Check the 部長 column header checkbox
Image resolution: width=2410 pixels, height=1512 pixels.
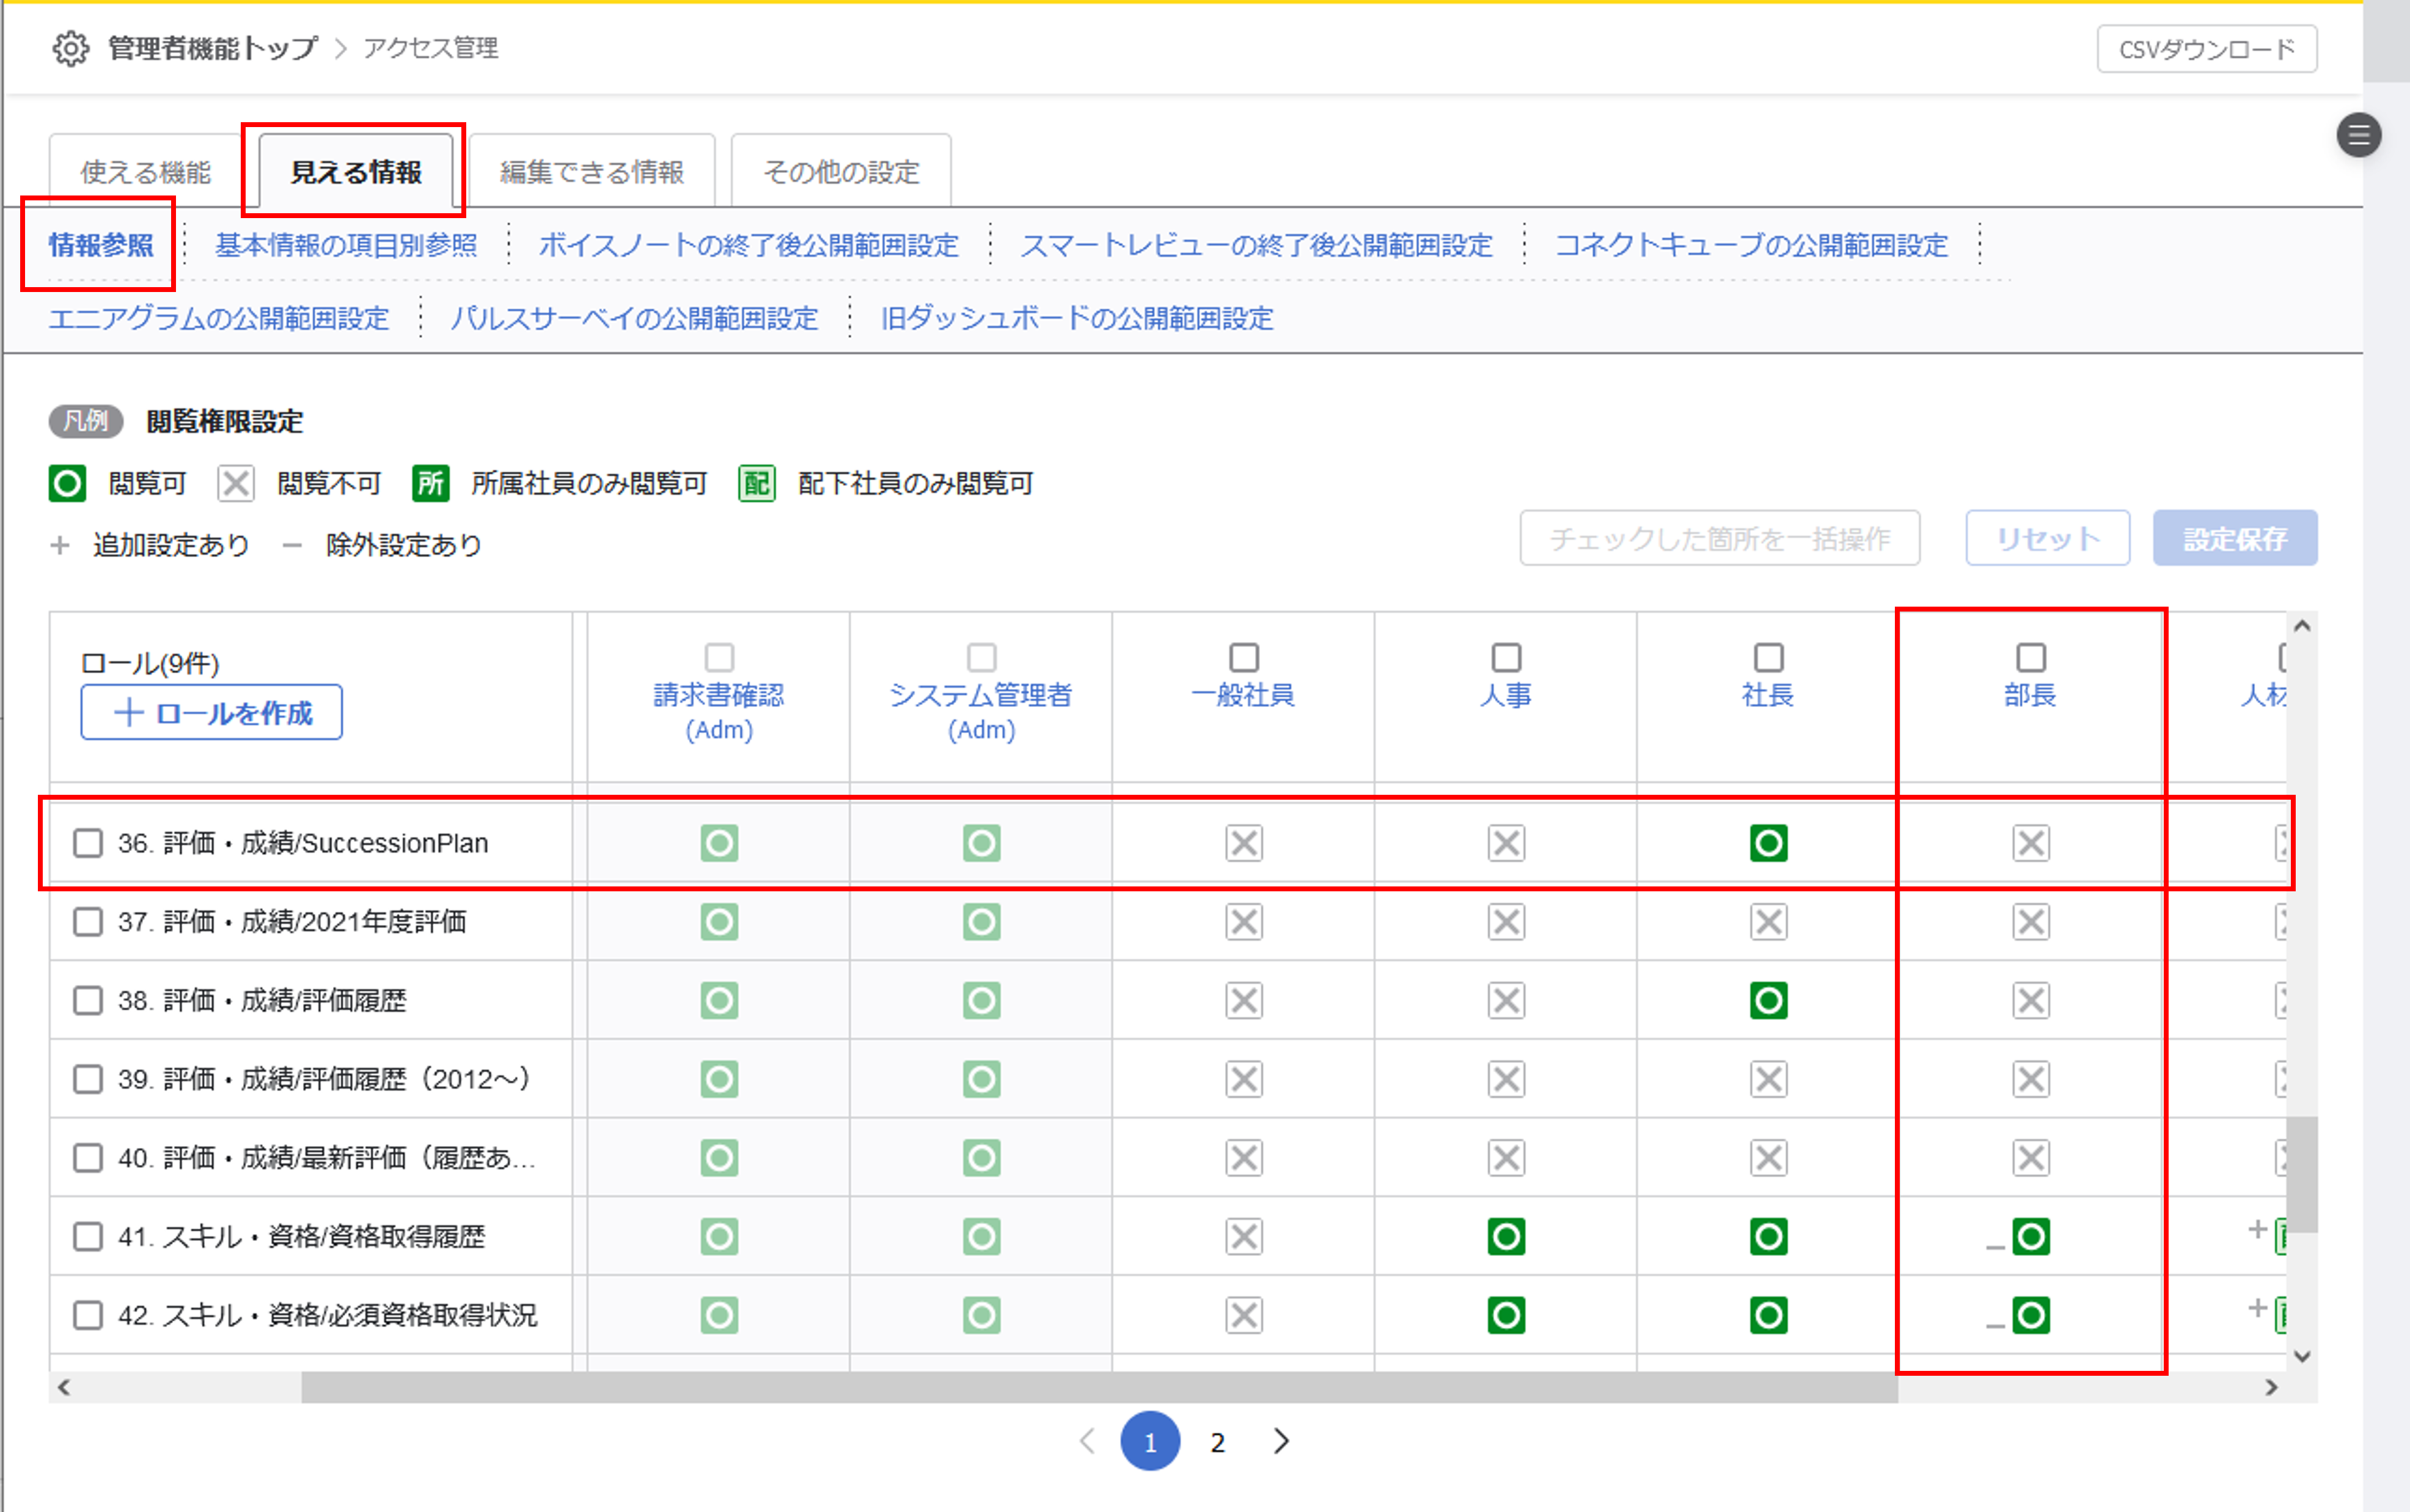(x=2030, y=657)
